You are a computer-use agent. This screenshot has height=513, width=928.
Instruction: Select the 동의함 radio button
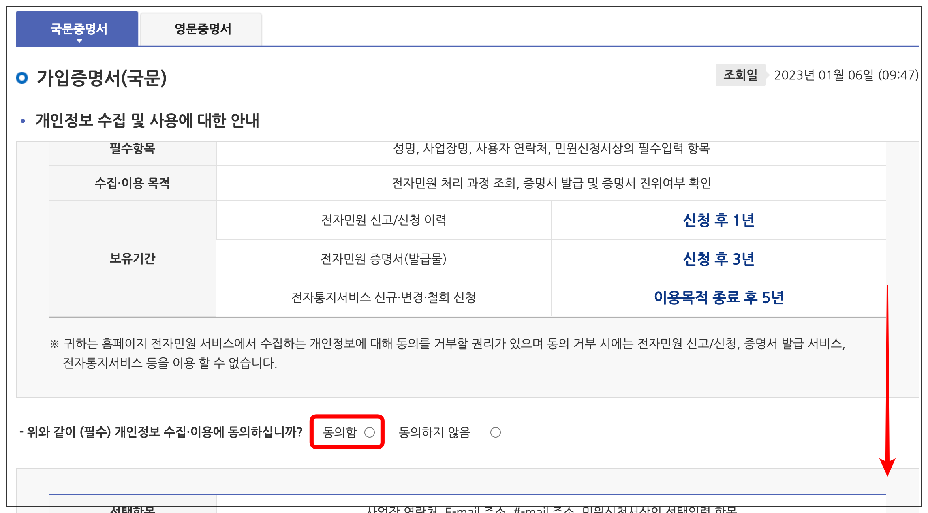coord(369,432)
